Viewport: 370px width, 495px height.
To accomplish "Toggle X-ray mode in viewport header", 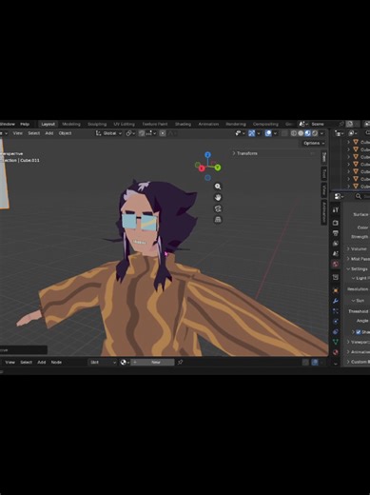I will pos(284,133).
